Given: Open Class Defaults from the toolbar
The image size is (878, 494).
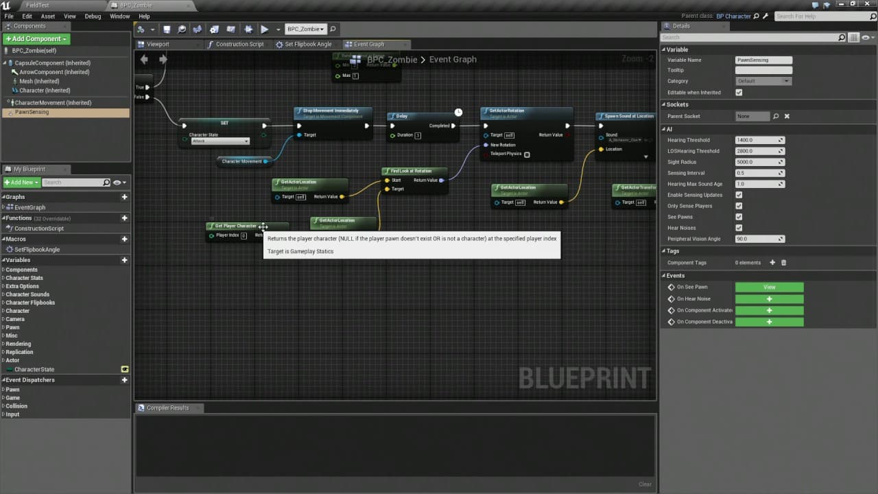Looking at the screenshot, I should click(x=231, y=30).
